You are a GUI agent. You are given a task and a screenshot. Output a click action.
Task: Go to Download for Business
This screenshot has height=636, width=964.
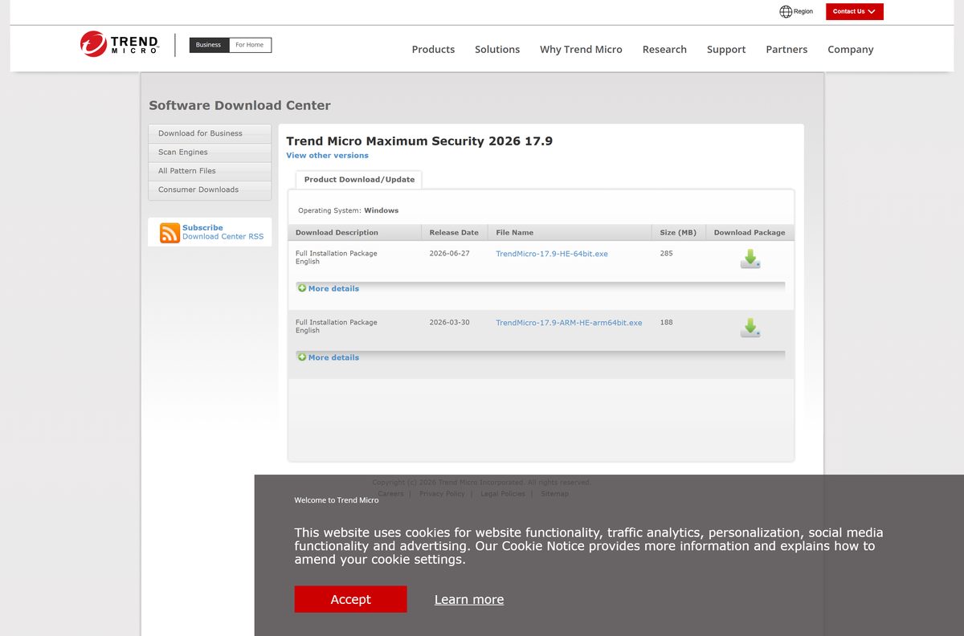[210, 133]
